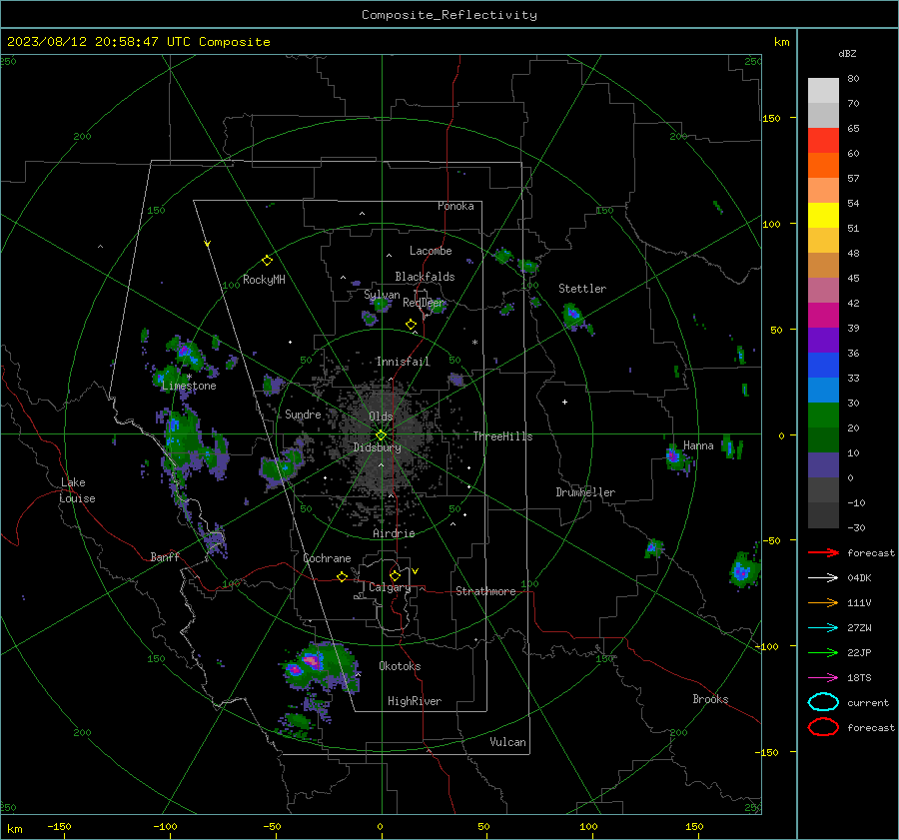The image size is (899, 840).
Task: Click the Airdrie city label
Action: (394, 533)
